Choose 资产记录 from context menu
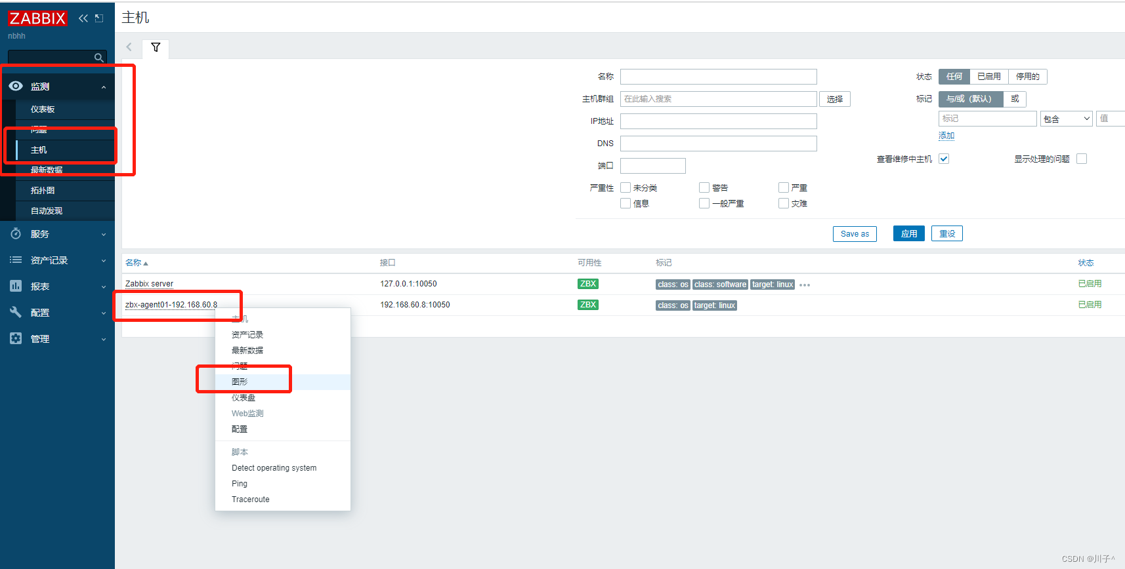Image resolution: width=1125 pixels, height=569 pixels. click(x=283, y=335)
